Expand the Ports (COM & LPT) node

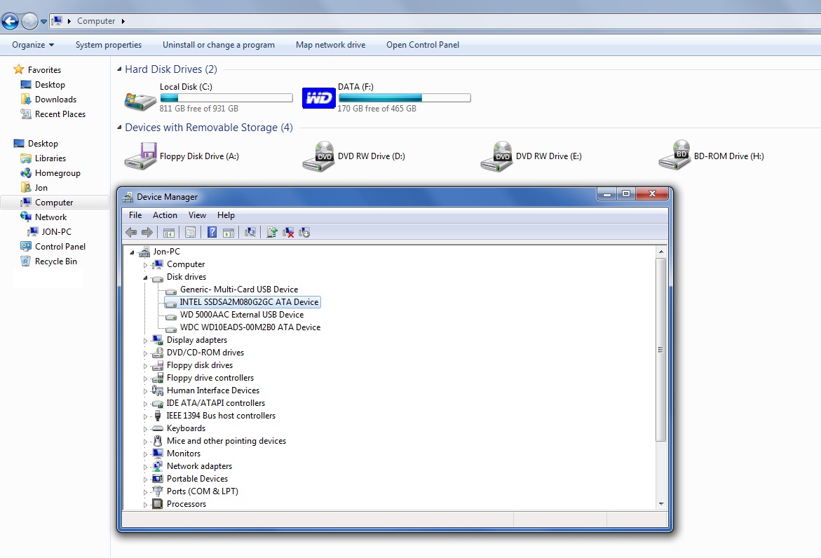pos(146,492)
